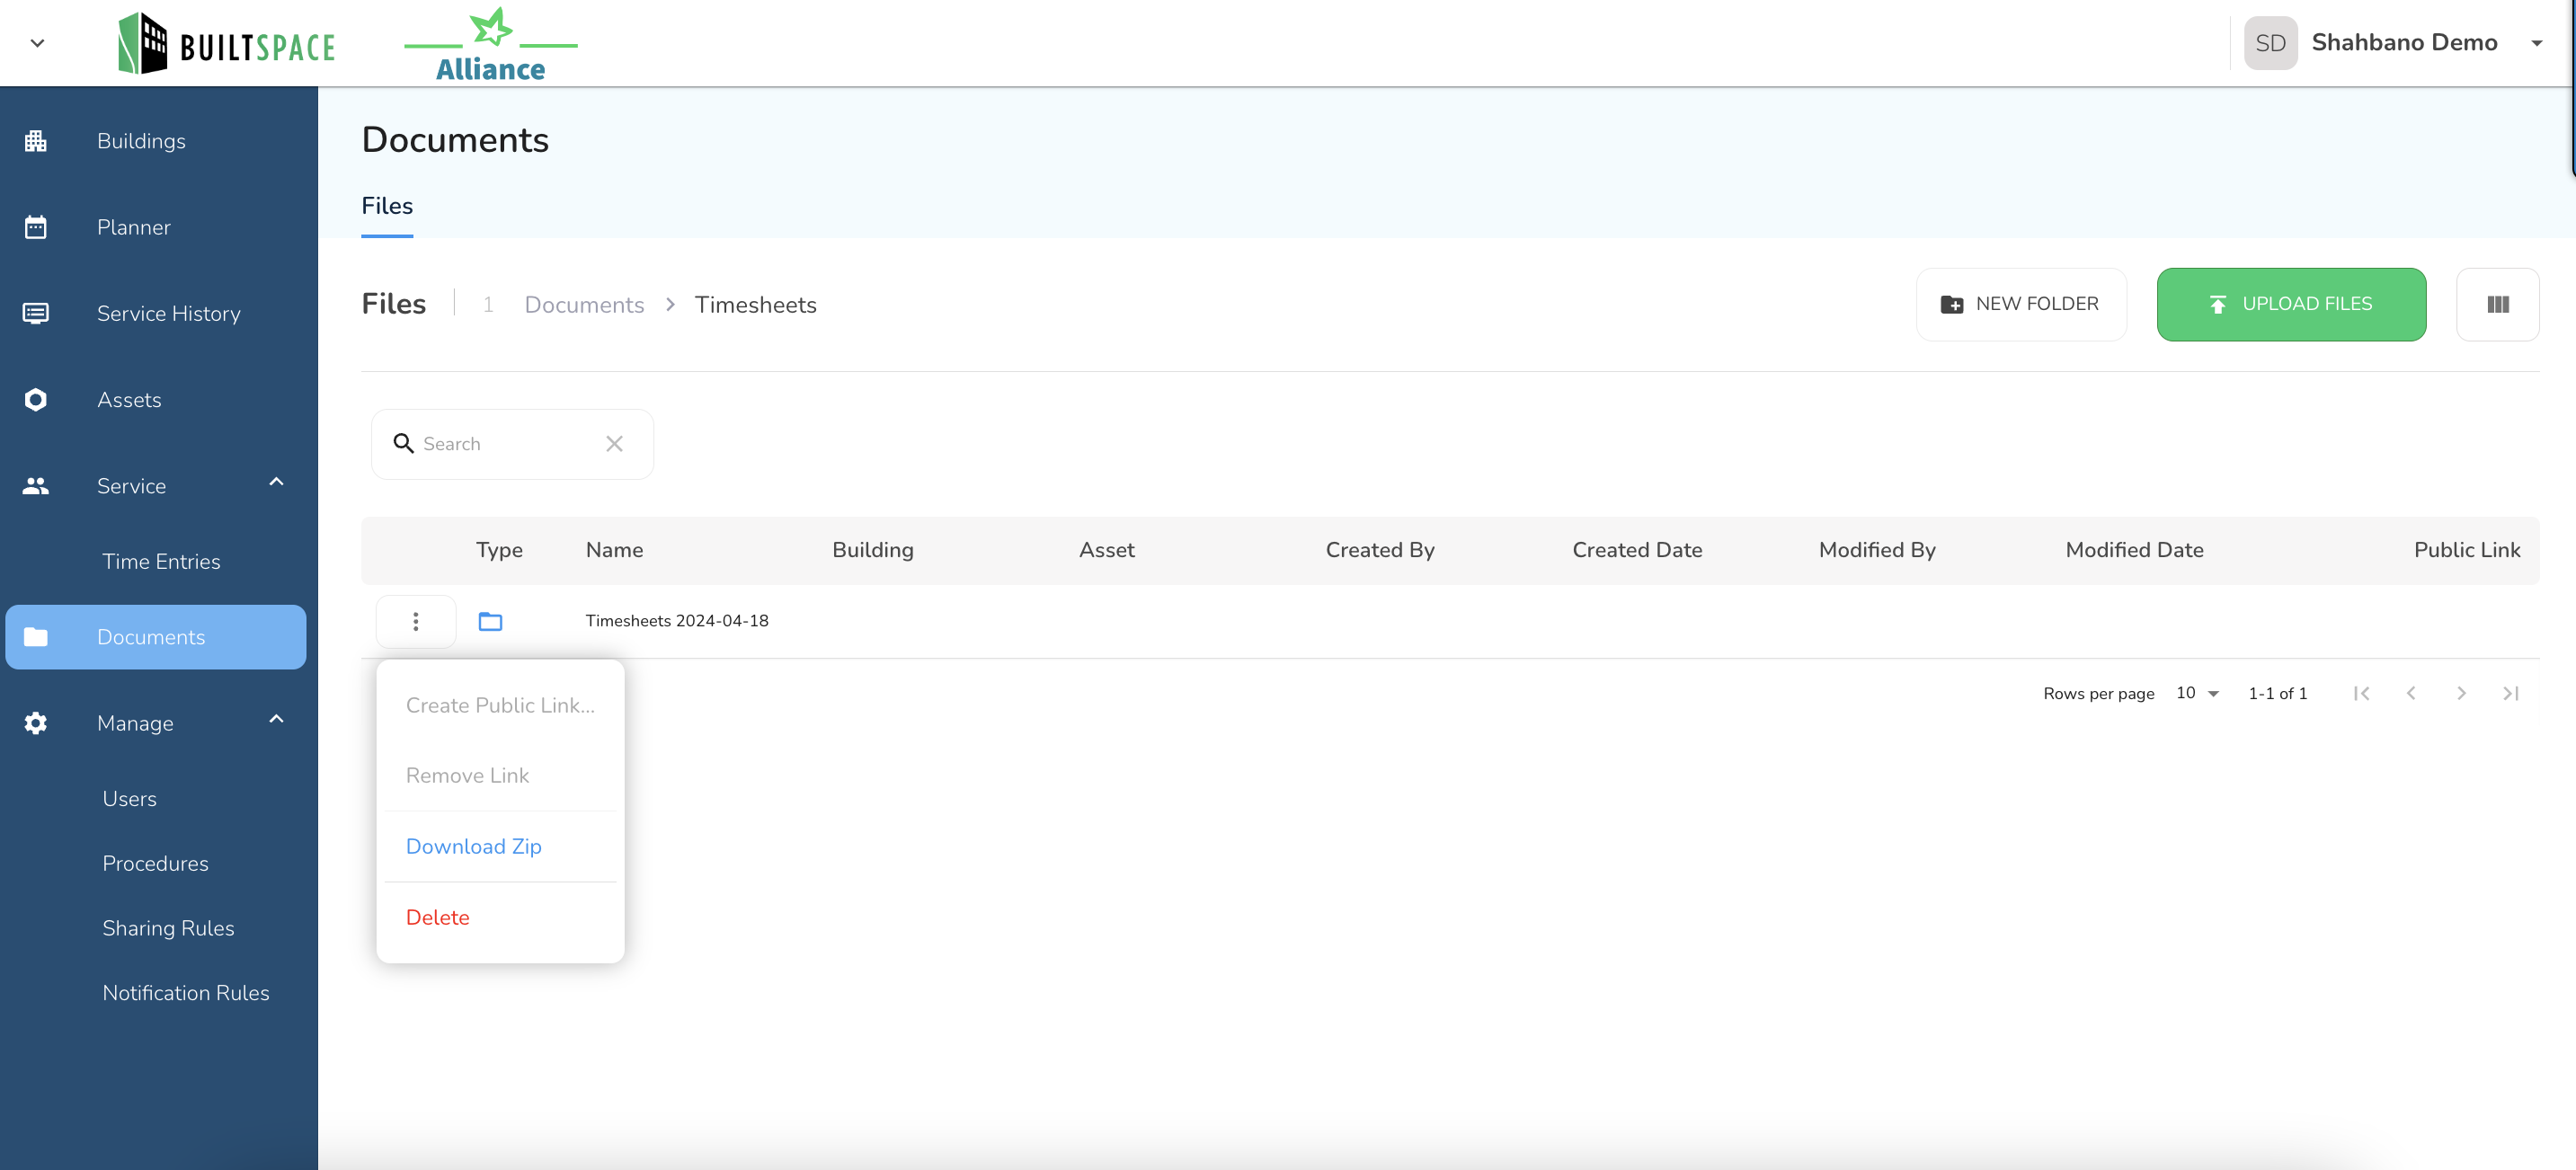
Task: Collapse the Manage section chevron
Action: pos(276,719)
